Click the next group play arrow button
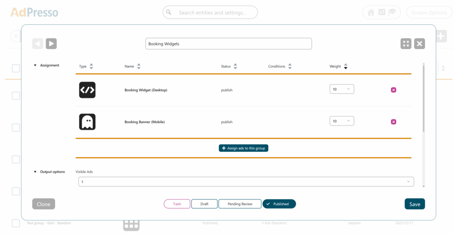 pos(51,43)
